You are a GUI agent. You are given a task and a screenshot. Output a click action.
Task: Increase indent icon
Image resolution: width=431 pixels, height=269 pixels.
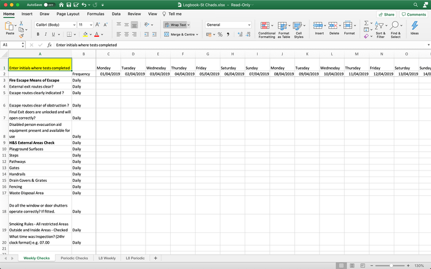click(155, 34)
